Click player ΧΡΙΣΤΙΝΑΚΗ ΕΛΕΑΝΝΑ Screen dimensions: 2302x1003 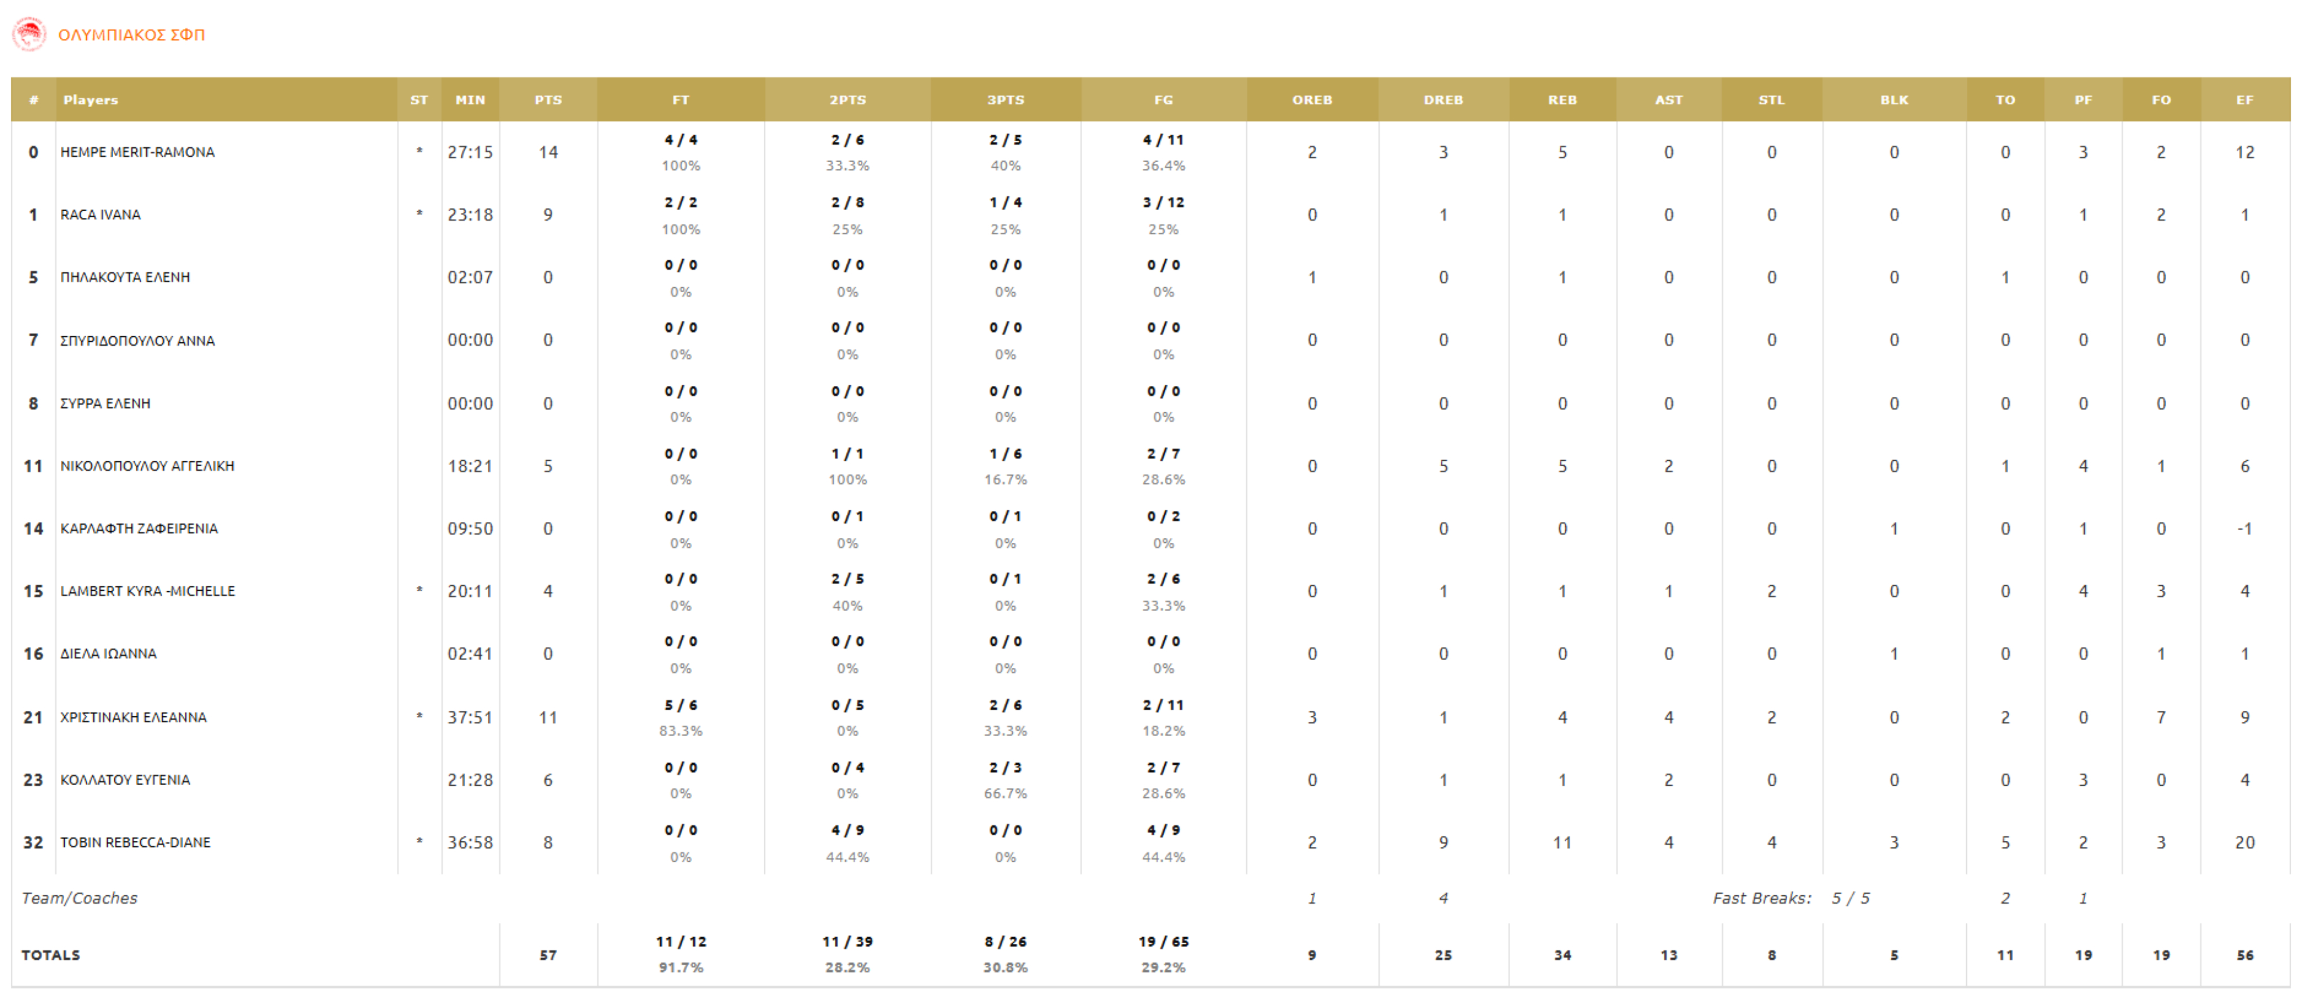tap(133, 717)
